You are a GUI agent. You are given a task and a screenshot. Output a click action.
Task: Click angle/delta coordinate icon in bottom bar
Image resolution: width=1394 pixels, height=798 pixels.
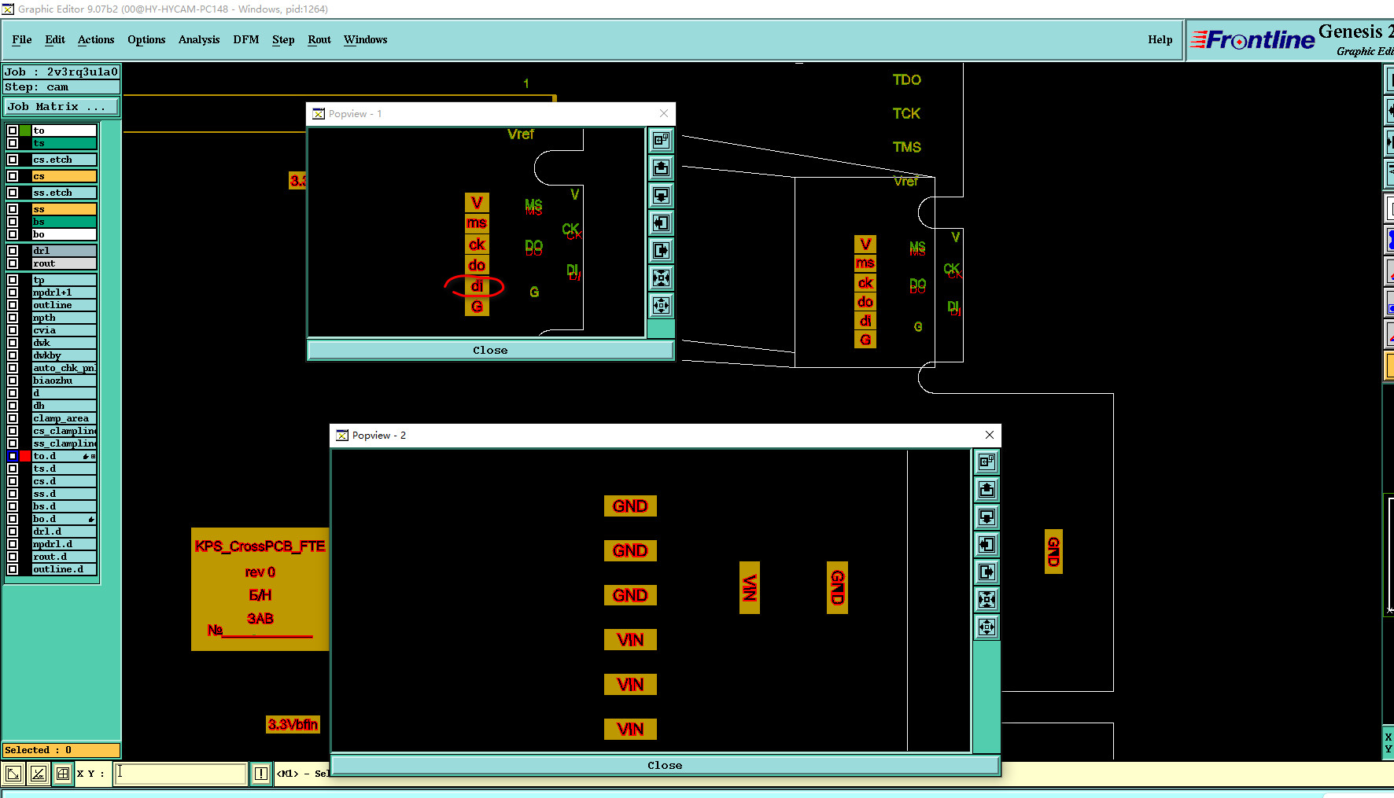(38, 774)
